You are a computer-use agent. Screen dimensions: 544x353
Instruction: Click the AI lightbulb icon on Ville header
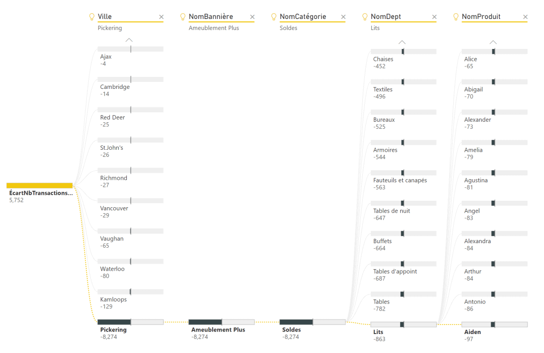click(x=92, y=16)
